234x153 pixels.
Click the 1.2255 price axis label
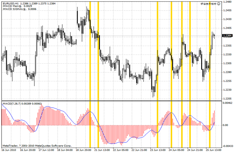227,81
